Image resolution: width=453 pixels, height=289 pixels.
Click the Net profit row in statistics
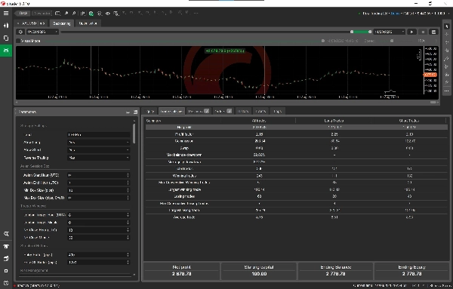[297, 128]
